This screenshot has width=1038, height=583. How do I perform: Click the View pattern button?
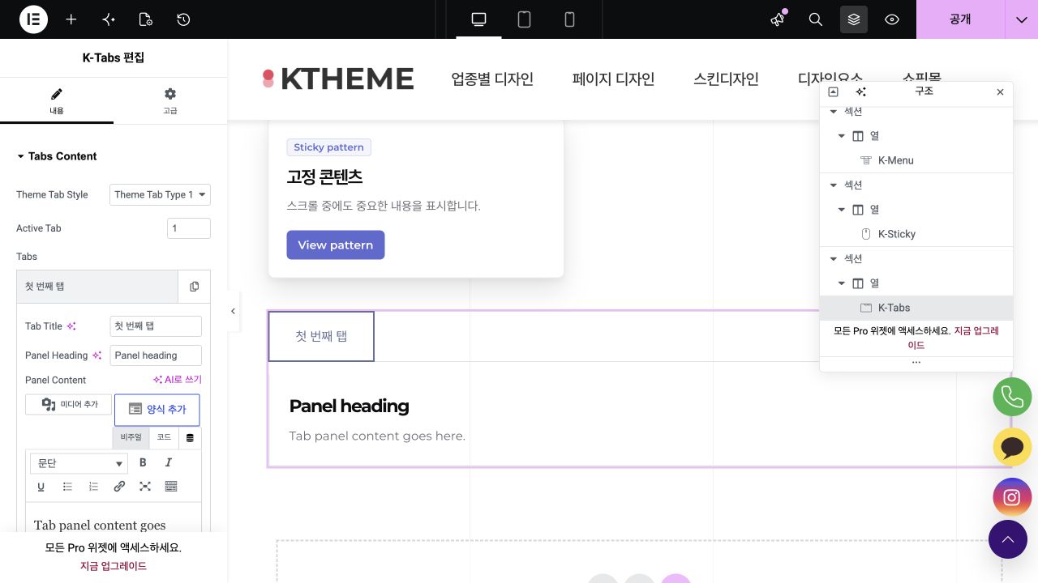(x=336, y=245)
